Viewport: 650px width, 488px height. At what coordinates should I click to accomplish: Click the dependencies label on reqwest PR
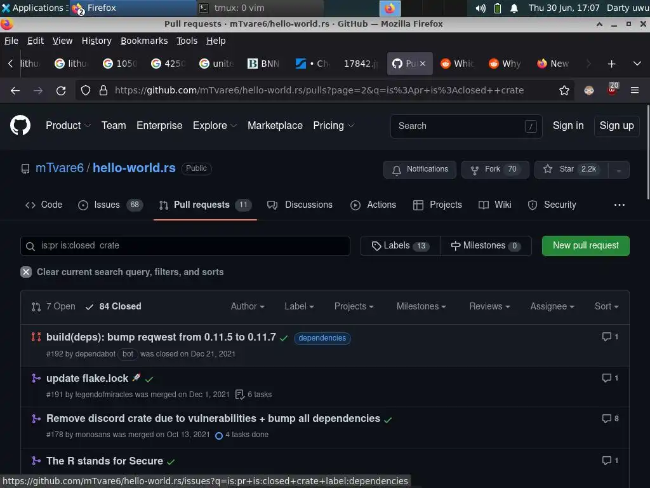coord(322,338)
